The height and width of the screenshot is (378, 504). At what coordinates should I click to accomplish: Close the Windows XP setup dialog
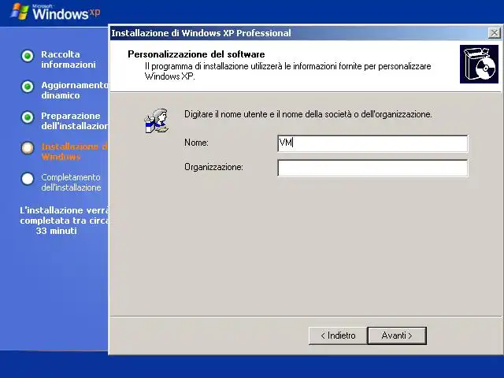pyautogui.click(x=494, y=33)
